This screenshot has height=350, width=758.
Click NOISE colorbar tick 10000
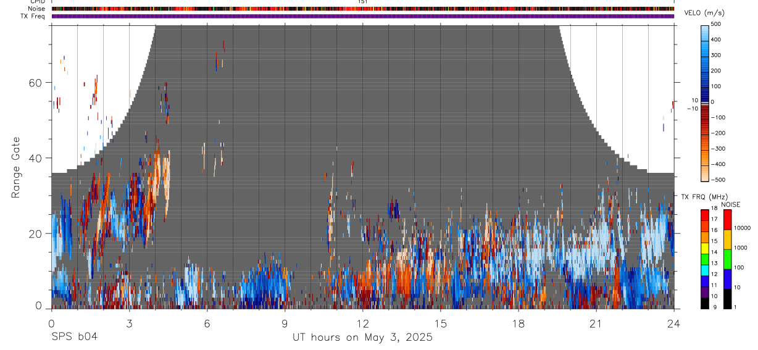coord(742,228)
